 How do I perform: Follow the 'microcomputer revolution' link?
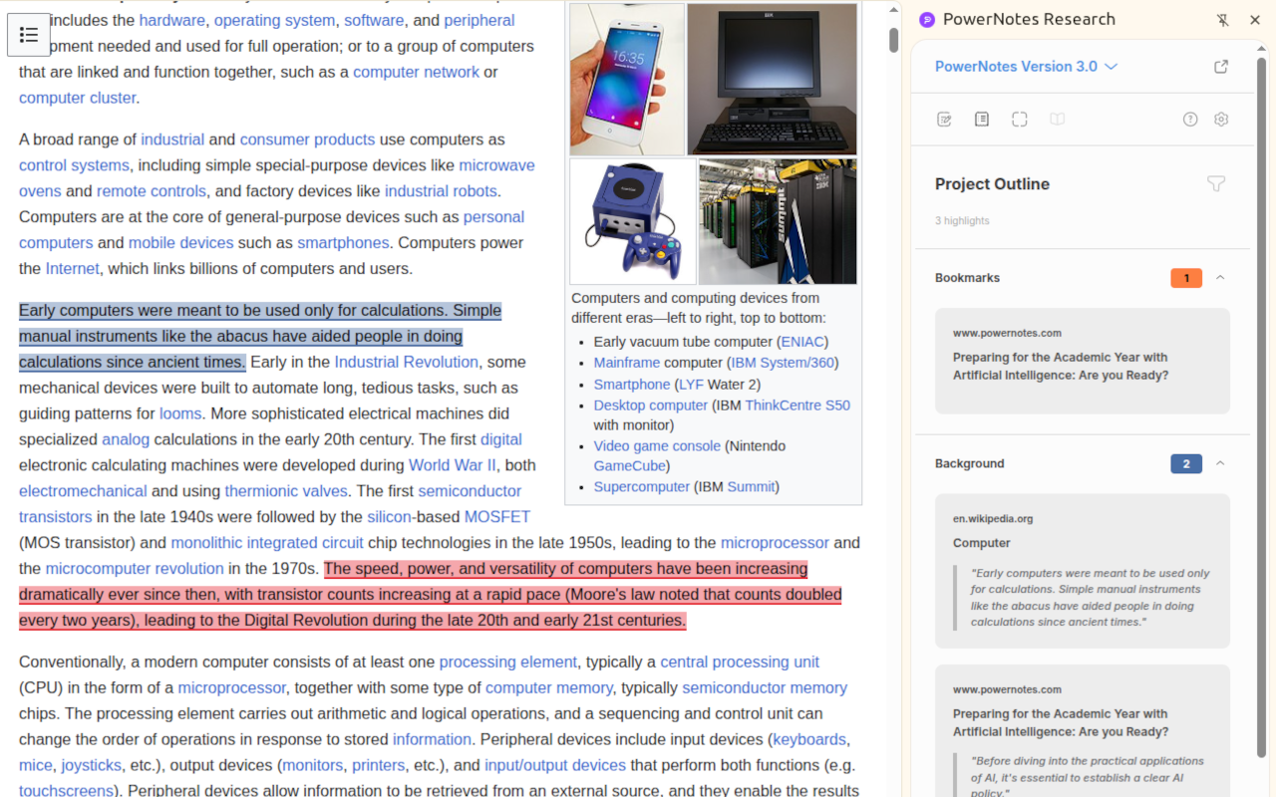click(x=135, y=569)
